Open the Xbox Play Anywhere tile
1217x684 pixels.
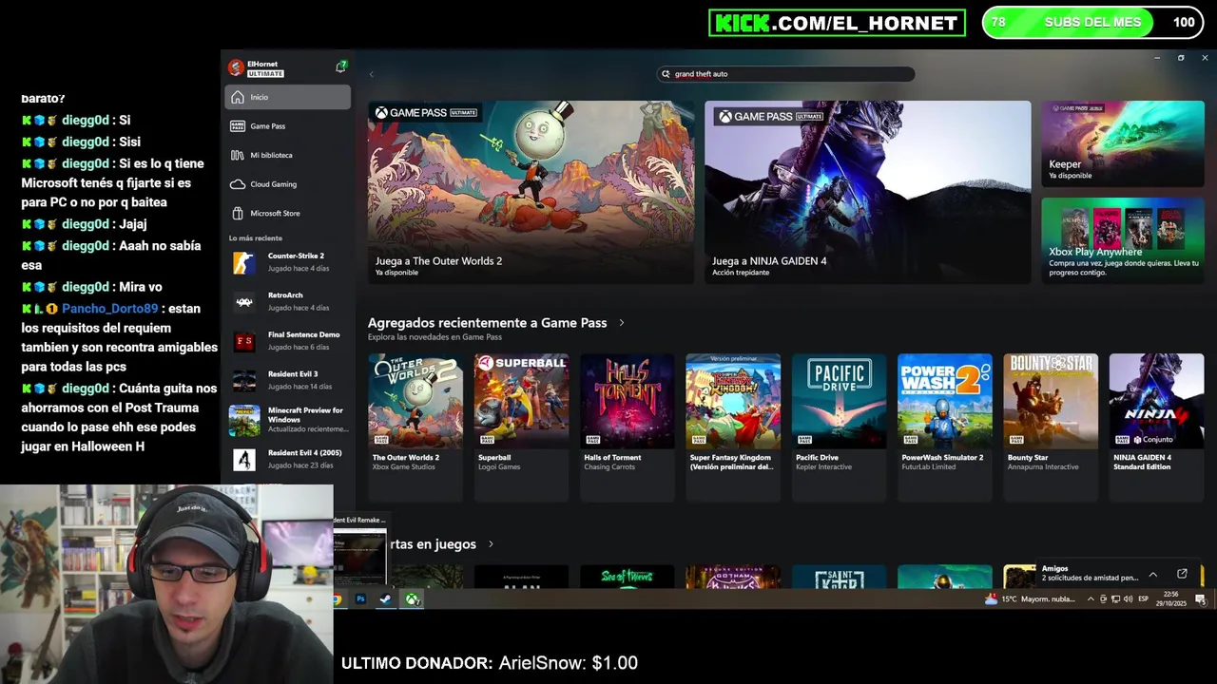pyautogui.click(x=1123, y=240)
